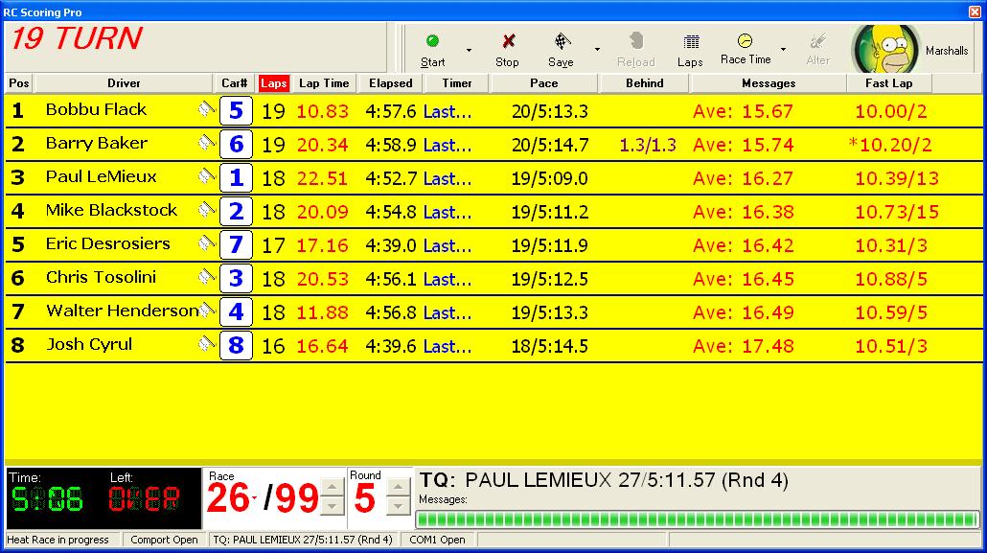Image resolution: width=987 pixels, height=553 pixels.
Task: Click the green Messages progress bar
Action: pyautogui.click(x=697, y=518)
